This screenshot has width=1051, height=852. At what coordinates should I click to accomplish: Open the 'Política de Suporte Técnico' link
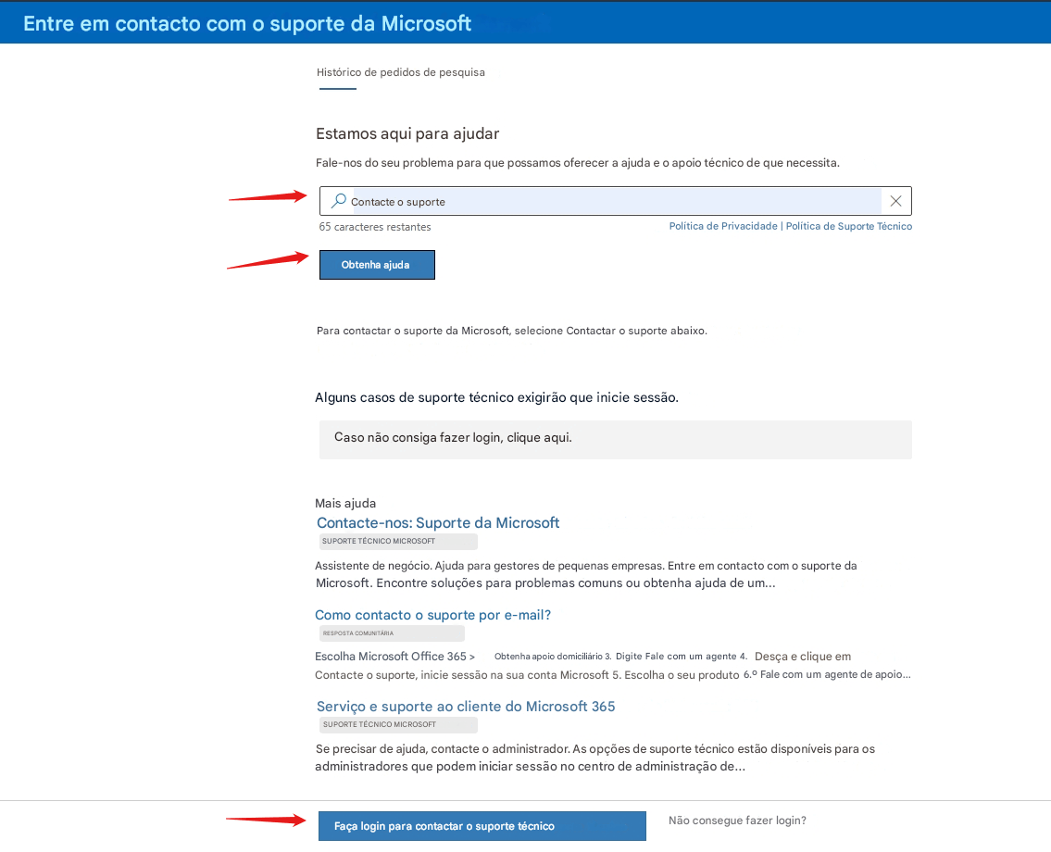pyautogui.click(x=848, y=226)
